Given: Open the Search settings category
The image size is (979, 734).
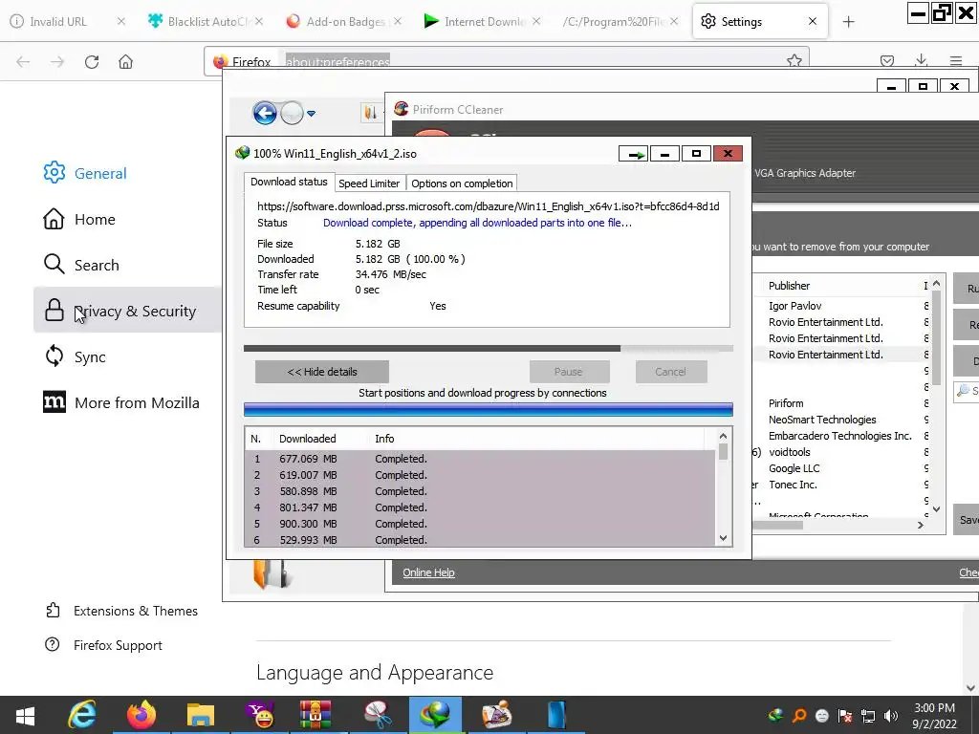Looking at the screenshot, I should tap(81, 265).
